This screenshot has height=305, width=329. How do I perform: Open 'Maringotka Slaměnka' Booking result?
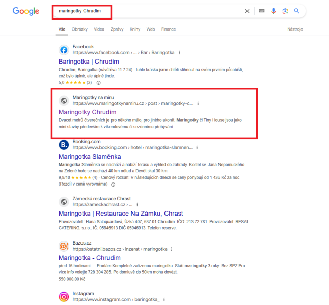pyautogui.click(x=90, y=157)
